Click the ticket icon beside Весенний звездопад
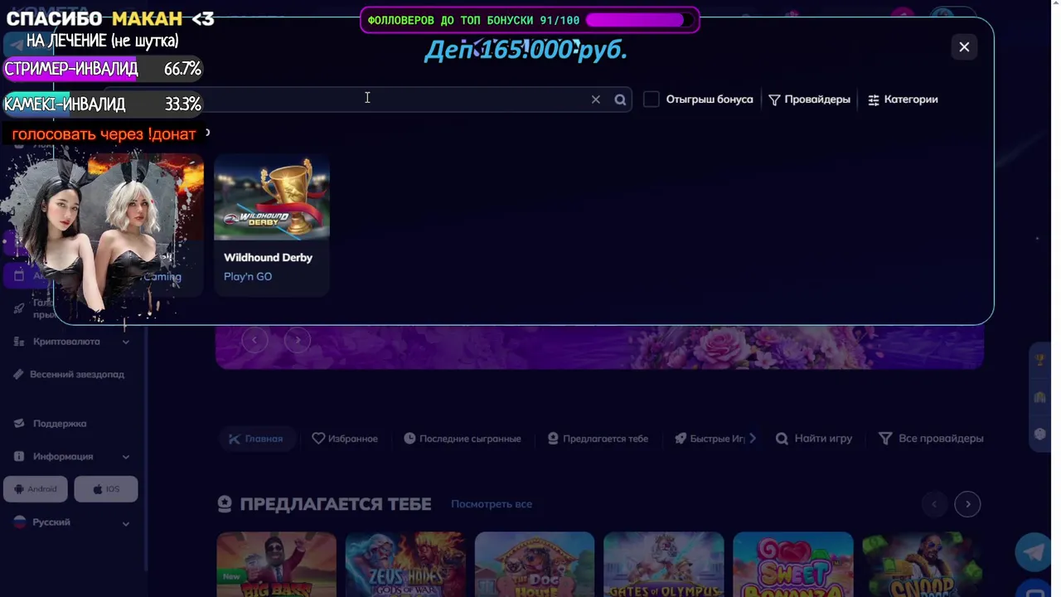 point(18,375)
